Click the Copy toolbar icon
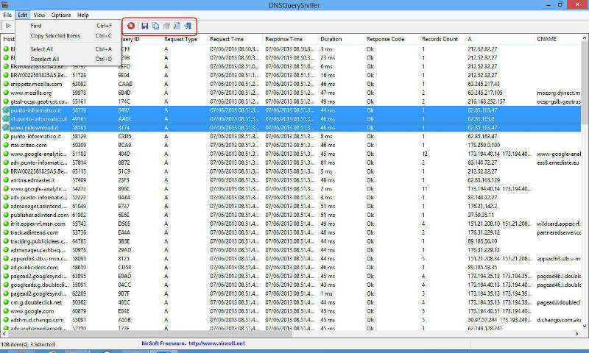Image resolution: width=589 pixels, height=353 pixels. 155,26
